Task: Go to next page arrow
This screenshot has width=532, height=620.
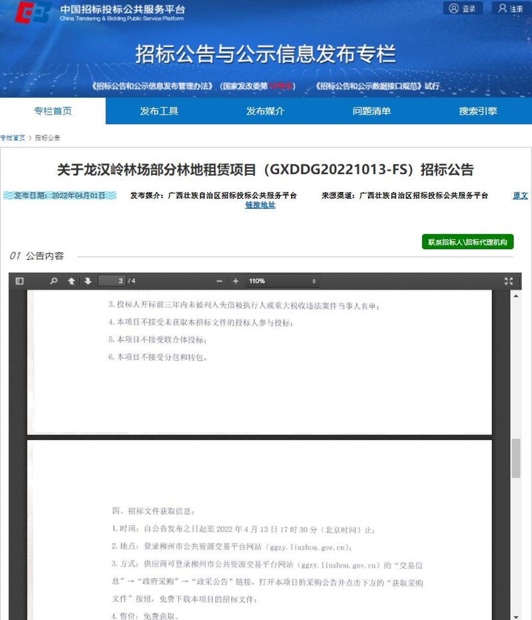Action: click(x=88, y=281)
